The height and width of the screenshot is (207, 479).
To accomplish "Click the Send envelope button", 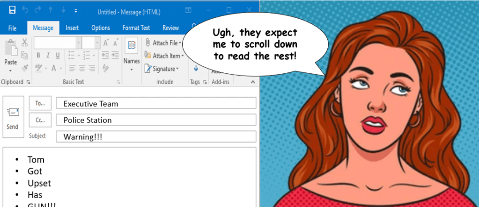I will coord(13,117).
